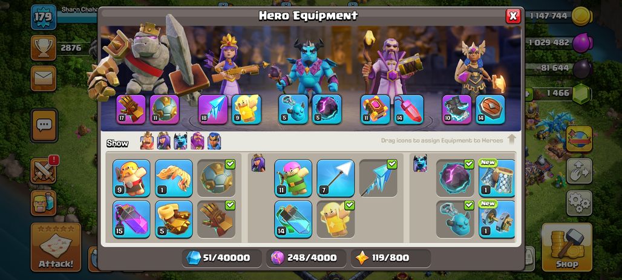This screenshot has height=280, width=622.
Task: Open the Shop button
Action: 567,247
